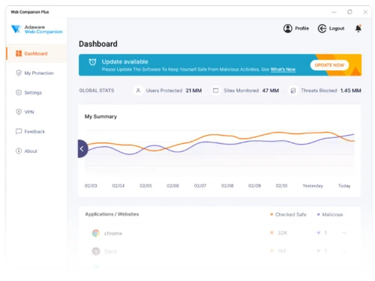Click the Logout arrow icon
This screenshot has height=281, width=375.
pyautogui.click(x=322, y=28)
